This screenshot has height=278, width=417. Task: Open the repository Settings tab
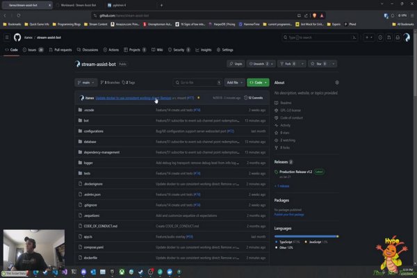click(225, 50)
